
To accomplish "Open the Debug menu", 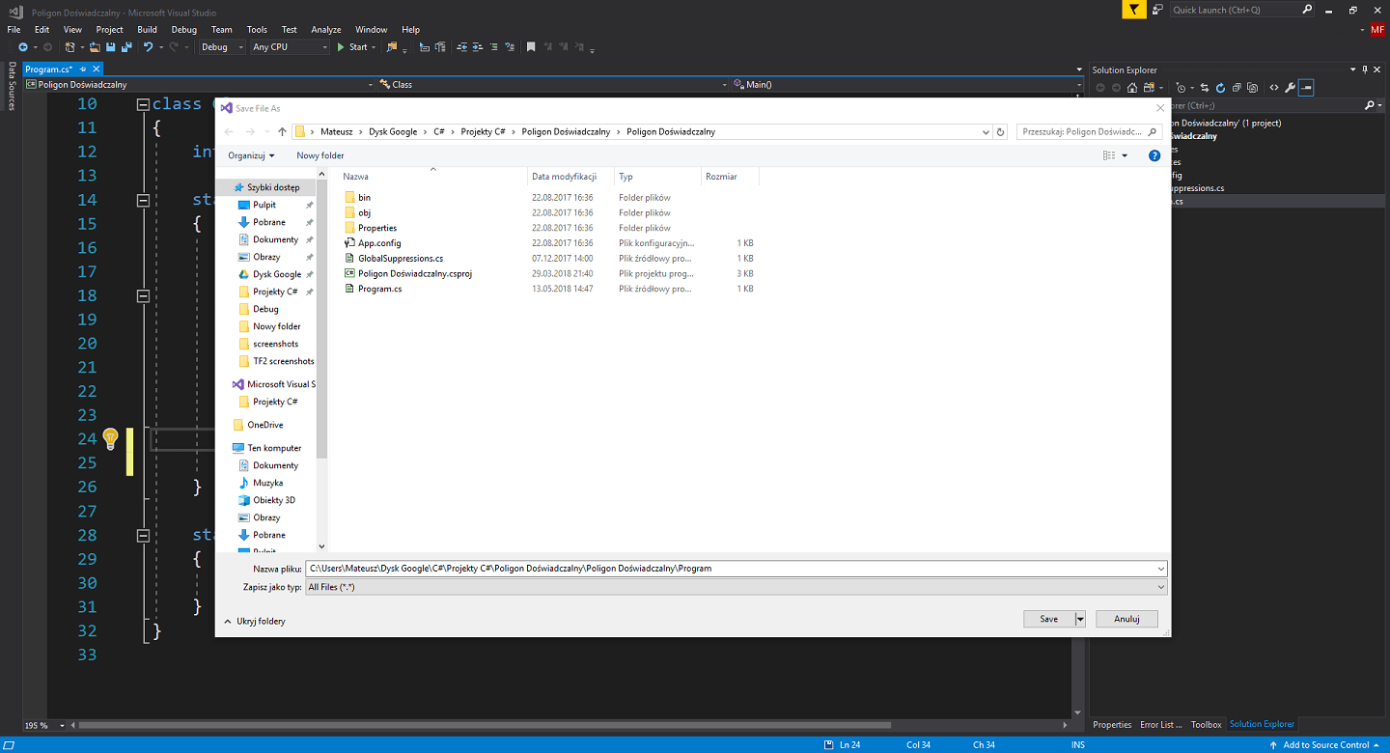I will pos(183,29).
